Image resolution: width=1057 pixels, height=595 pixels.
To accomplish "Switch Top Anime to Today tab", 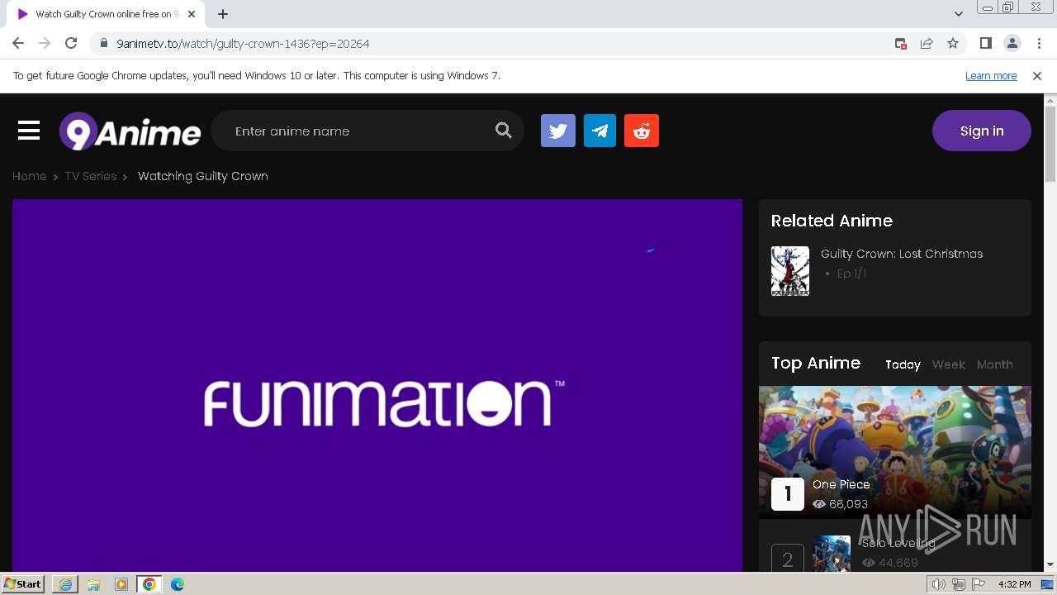I will pos(903,364).
